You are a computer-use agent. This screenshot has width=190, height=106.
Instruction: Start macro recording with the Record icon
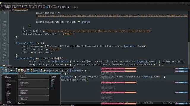pos(68,7)
